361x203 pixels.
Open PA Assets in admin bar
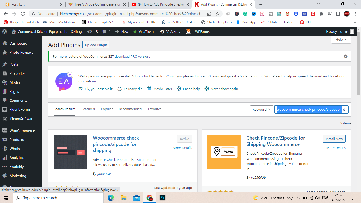(x=170, y=31)
